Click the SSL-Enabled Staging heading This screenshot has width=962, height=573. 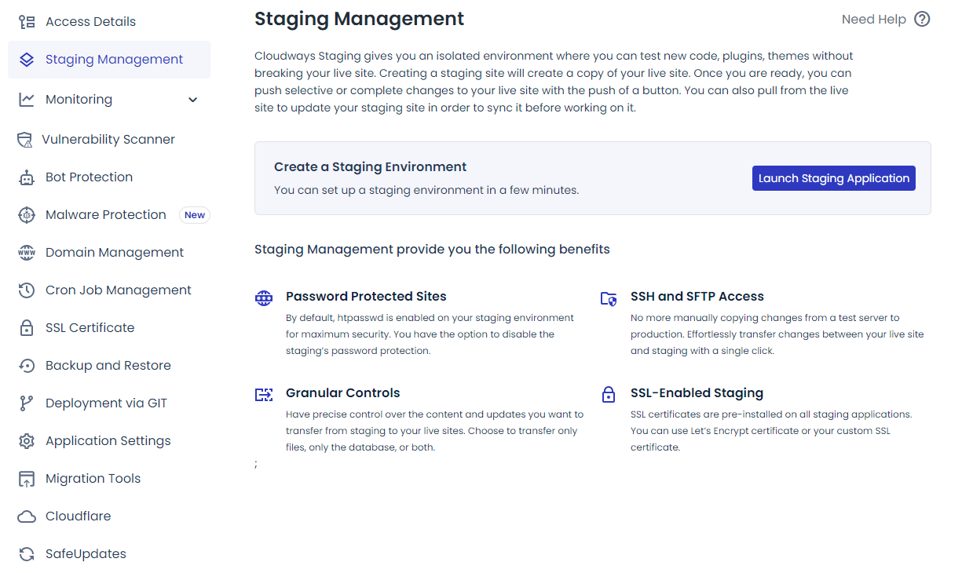[697, 393]
